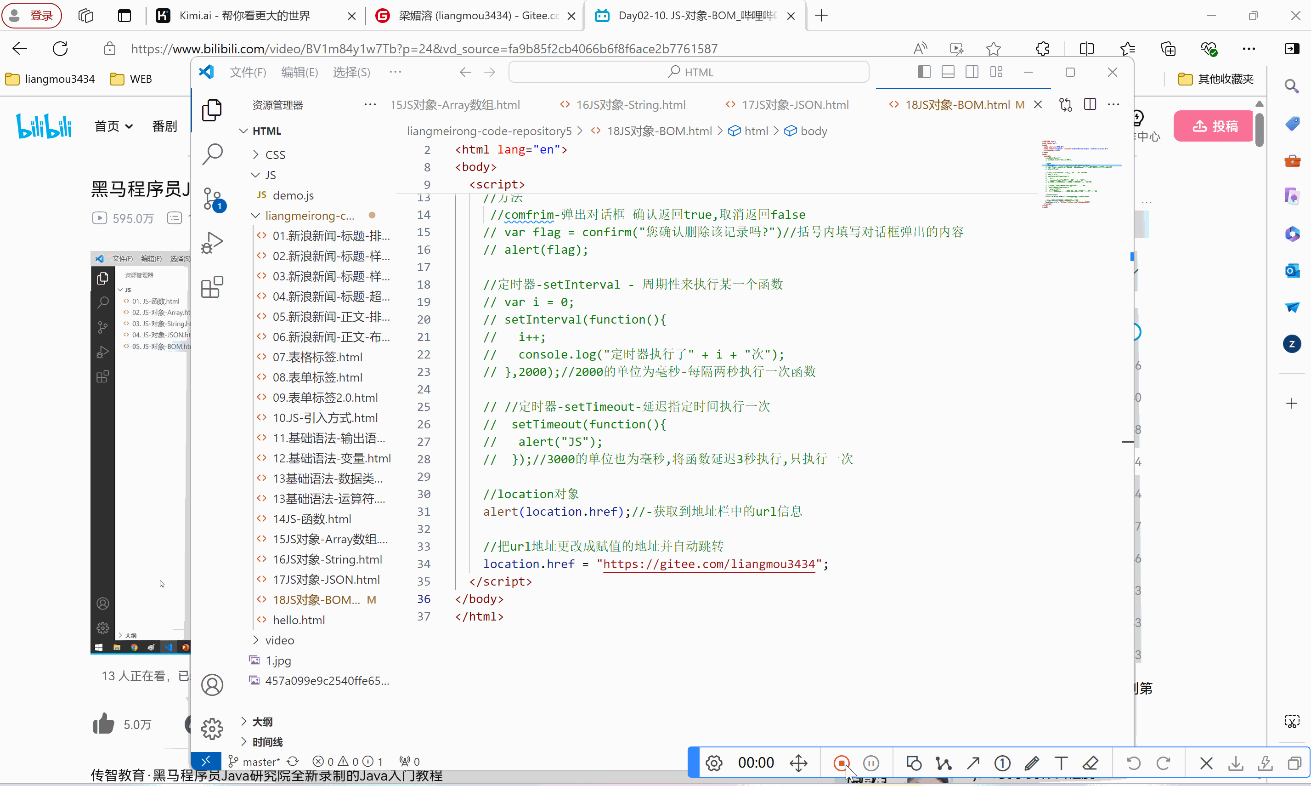Screen dimensions: 1311x786
Task: Expand the CSS folder
Action: (275, 154)
